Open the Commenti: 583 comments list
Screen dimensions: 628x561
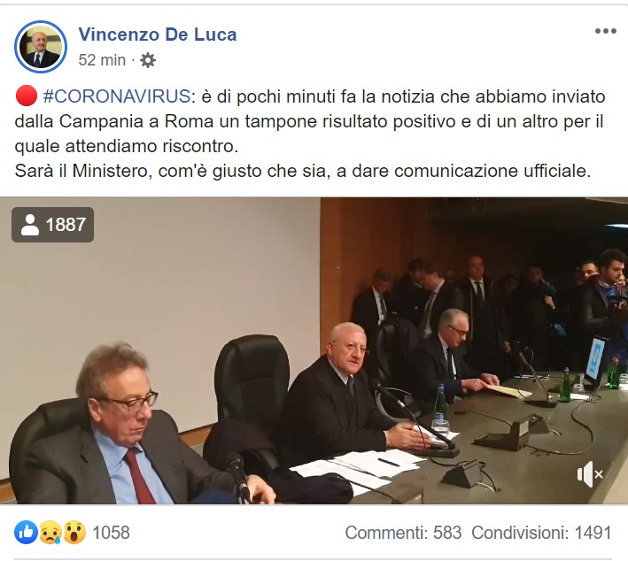[x=403, y=533]
